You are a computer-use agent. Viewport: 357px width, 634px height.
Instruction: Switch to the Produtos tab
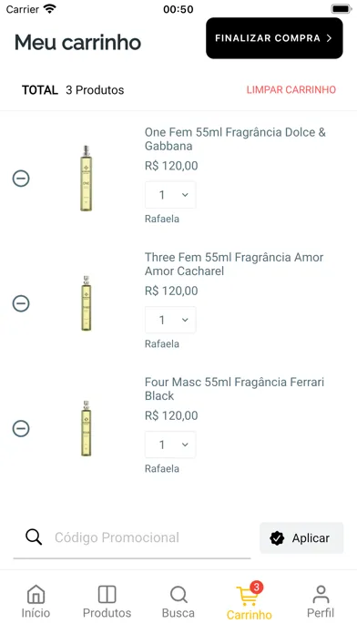click(107, 601)
